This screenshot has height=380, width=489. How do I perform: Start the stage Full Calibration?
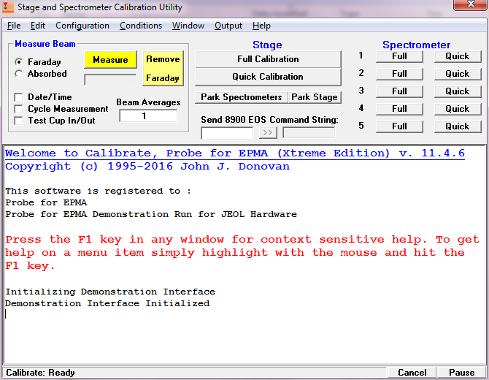[x=268, y=59]
